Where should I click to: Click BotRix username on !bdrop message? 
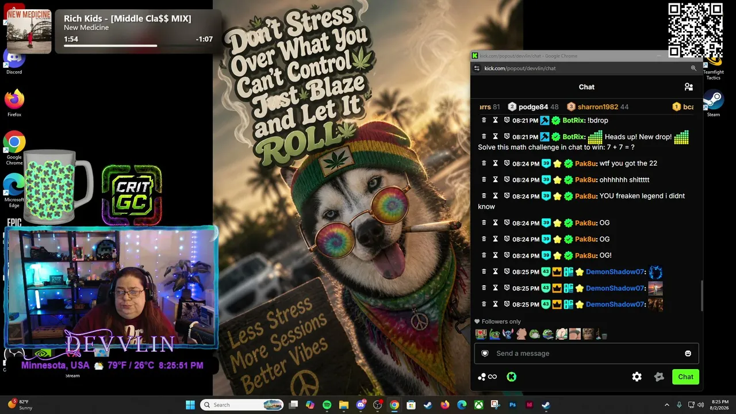pos(573,120)
